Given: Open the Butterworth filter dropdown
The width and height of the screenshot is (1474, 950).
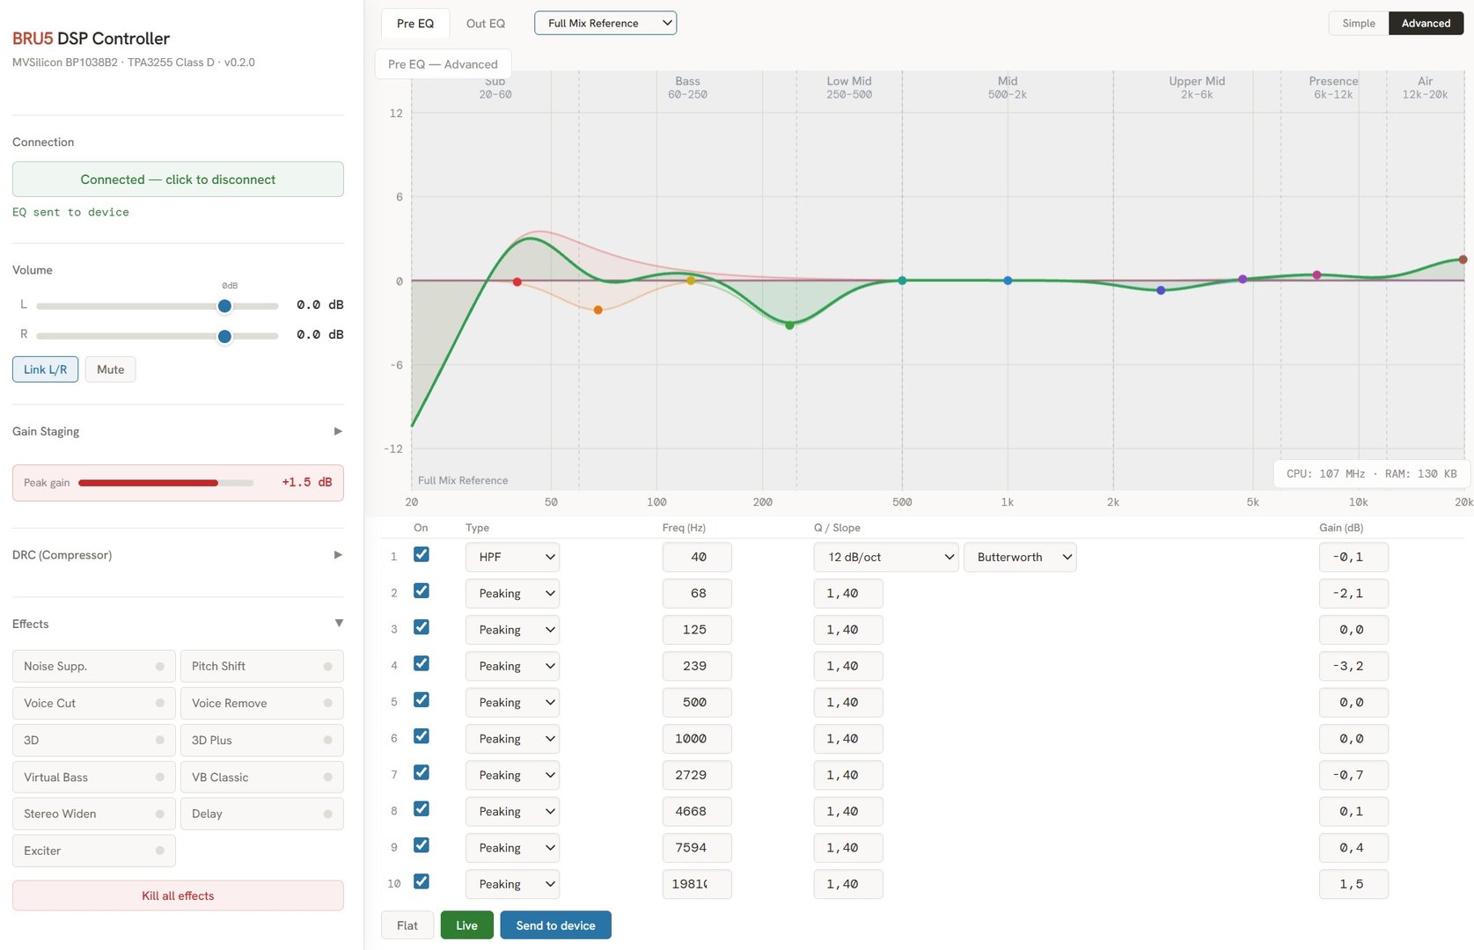Looking at the screenshot, I should click(1020, 557).
